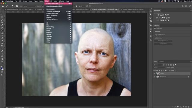Collapse the Quick Actions section
The image size is (192, 108).
(154, 38)
